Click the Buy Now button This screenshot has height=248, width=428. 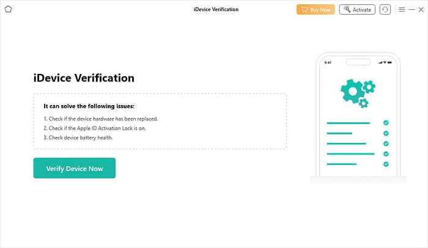click(x=315, y=10)
